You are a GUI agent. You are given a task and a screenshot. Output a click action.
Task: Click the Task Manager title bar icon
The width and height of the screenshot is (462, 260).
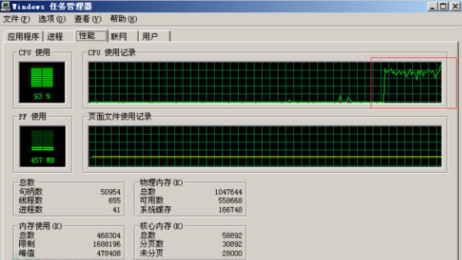(5, 6)
